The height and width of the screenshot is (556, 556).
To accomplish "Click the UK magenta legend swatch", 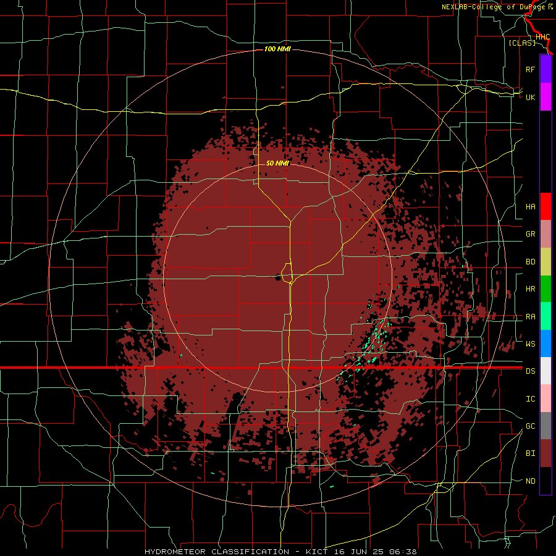I will click(545, 97).
